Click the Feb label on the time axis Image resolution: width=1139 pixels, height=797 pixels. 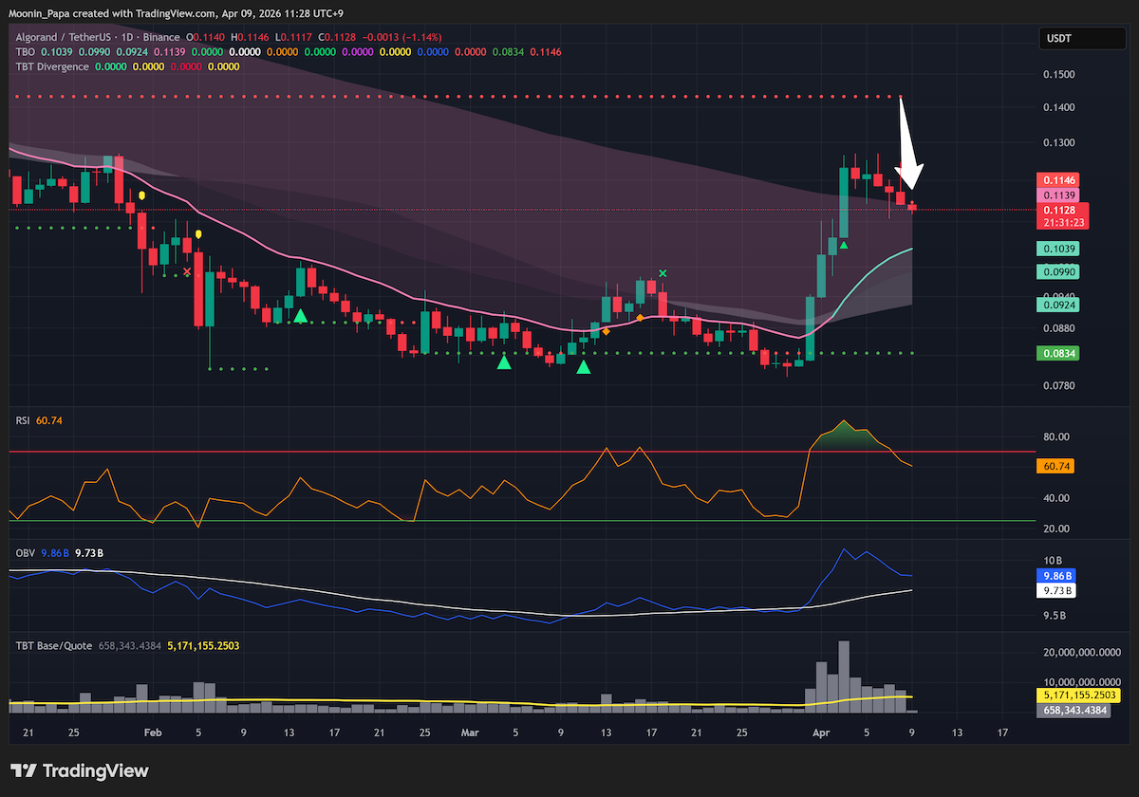(152, 733)
